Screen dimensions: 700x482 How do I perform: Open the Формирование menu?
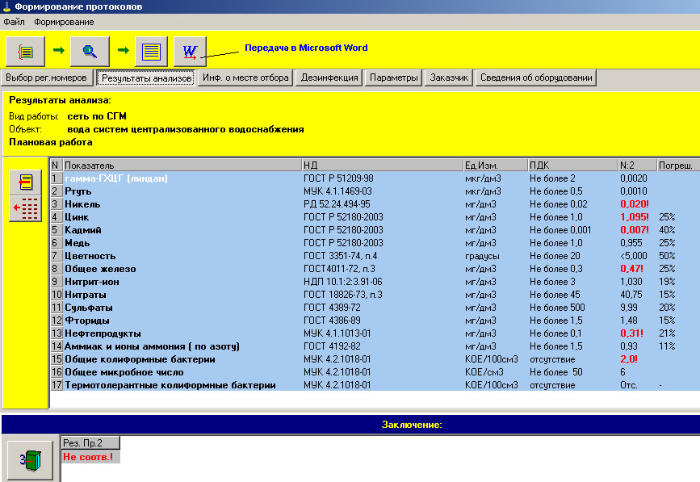64,22
